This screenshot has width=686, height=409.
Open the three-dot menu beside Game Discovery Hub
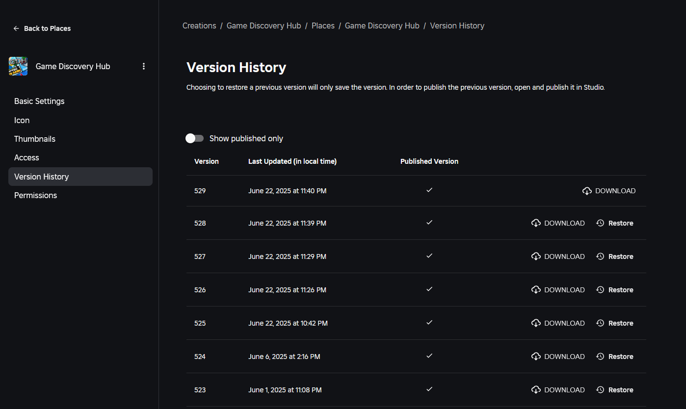[x=144, y=66]
